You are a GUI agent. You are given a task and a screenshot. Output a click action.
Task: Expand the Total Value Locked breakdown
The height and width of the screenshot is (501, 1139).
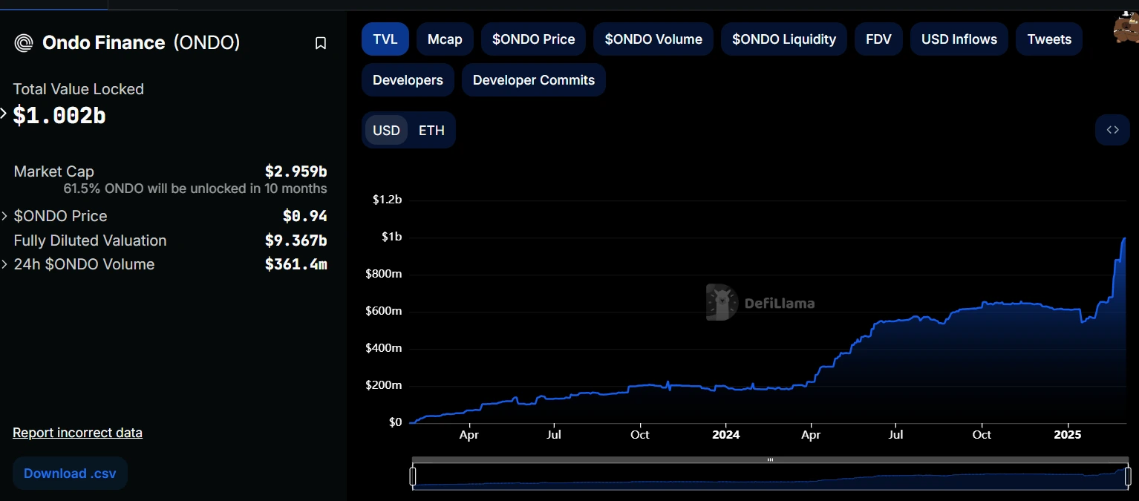4,114
